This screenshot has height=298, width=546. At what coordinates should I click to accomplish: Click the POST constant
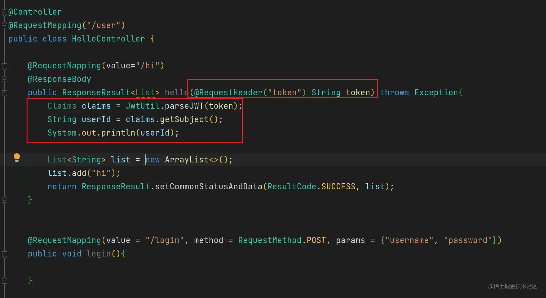(316, 240)
